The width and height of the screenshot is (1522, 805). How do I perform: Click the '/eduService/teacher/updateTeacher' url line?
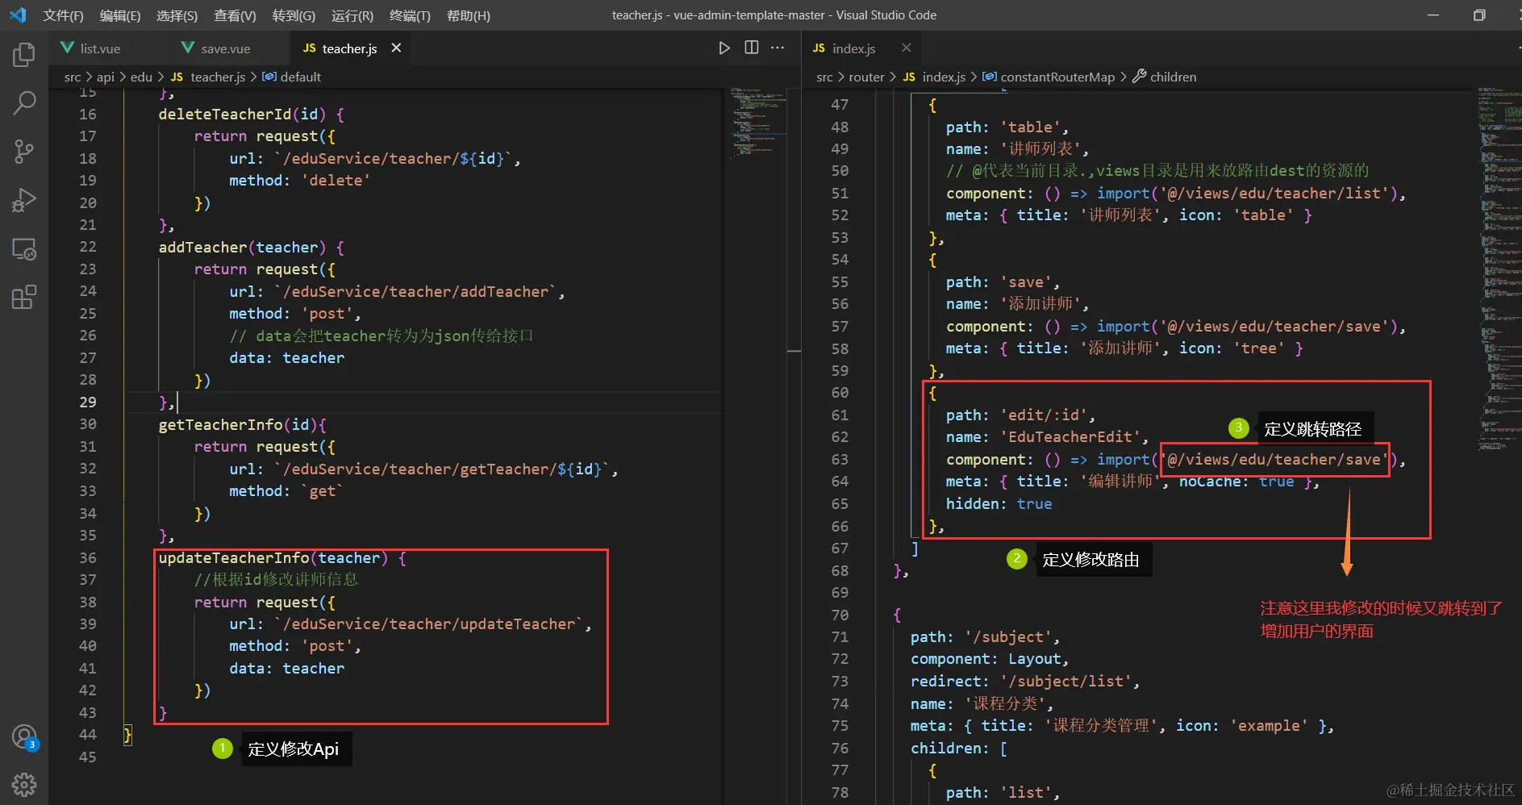[411, 624]
